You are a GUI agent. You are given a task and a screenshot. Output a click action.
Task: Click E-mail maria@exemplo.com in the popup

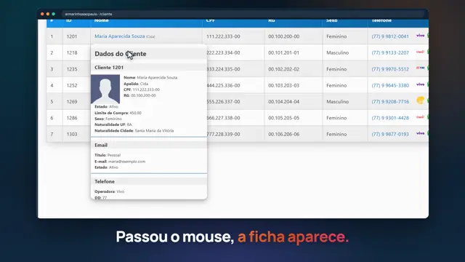coord(120,162)
